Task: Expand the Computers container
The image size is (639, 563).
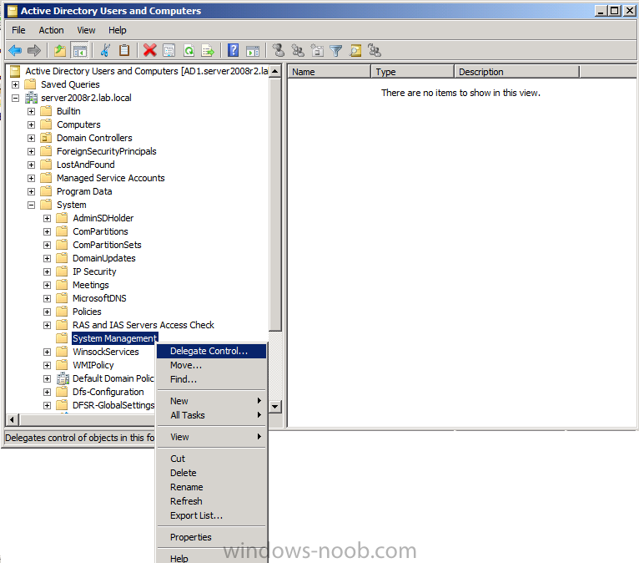Action: [32, 124]
